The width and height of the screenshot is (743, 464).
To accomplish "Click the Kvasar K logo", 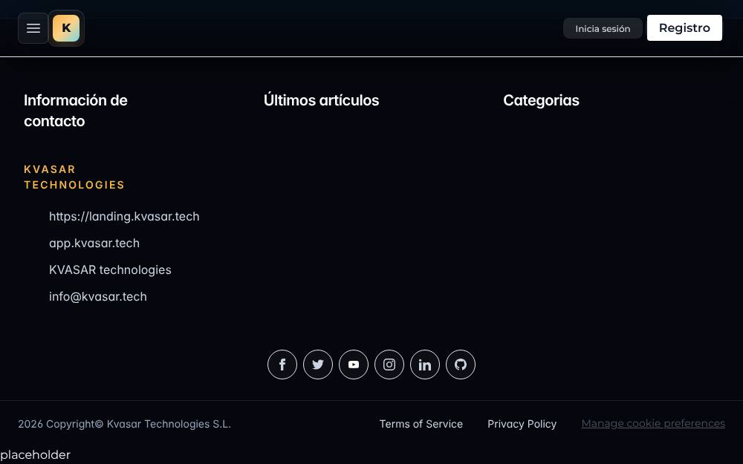I will 66,28.
